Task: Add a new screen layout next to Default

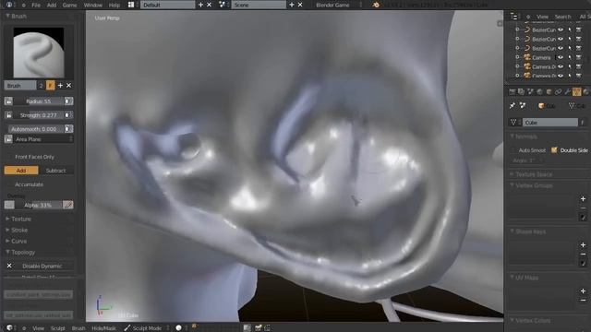Action: (x=200, y=5)
